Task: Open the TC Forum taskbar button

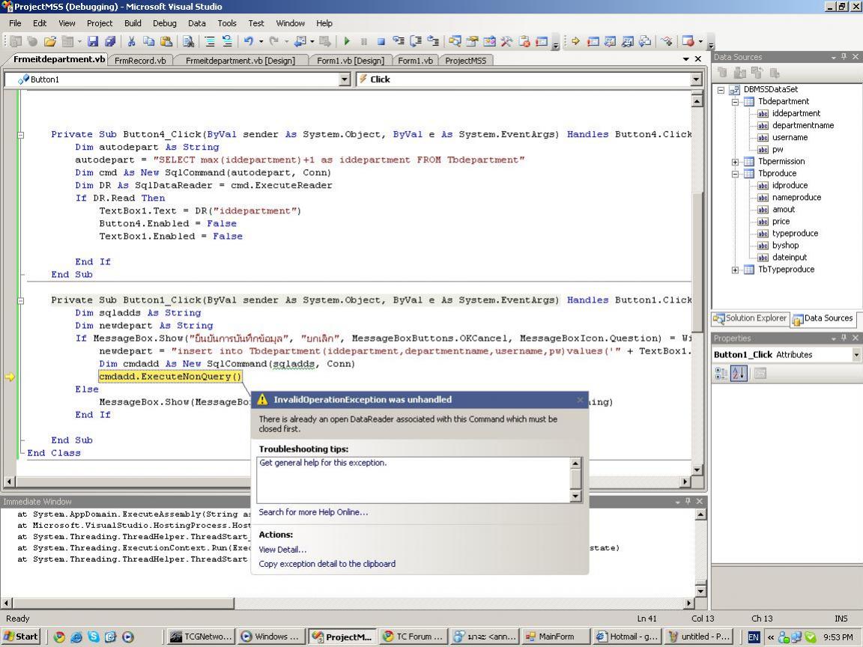Action: [413, 637]
